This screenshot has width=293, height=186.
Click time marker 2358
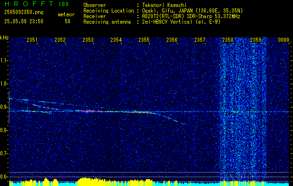(228, 40)
